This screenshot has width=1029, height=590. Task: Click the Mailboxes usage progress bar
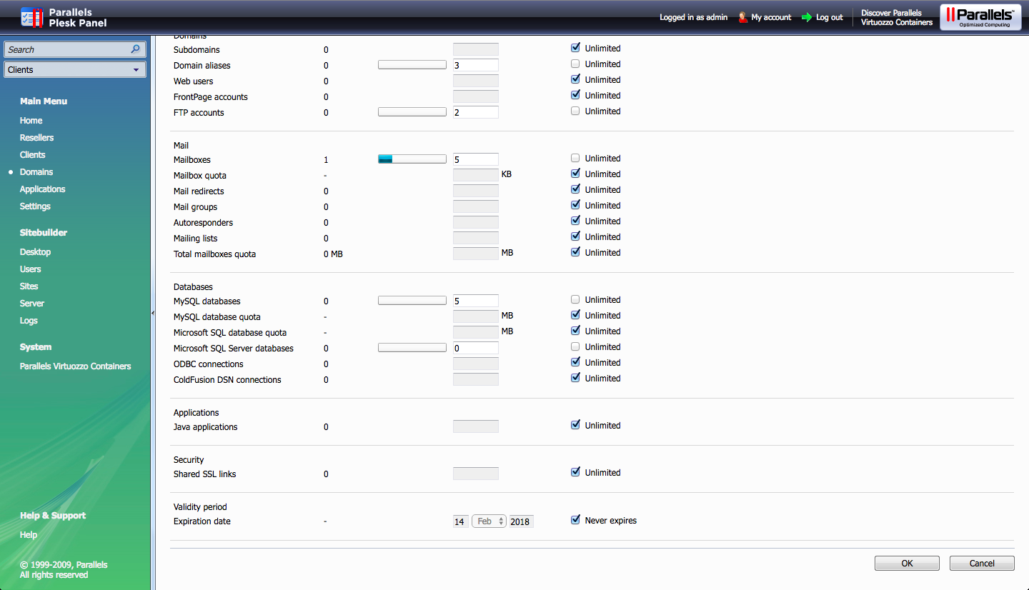(412, 160)
